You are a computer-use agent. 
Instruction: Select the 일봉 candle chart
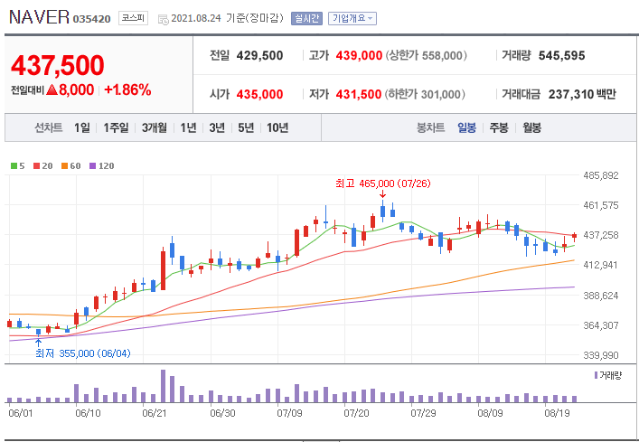[x=466, y=128]
